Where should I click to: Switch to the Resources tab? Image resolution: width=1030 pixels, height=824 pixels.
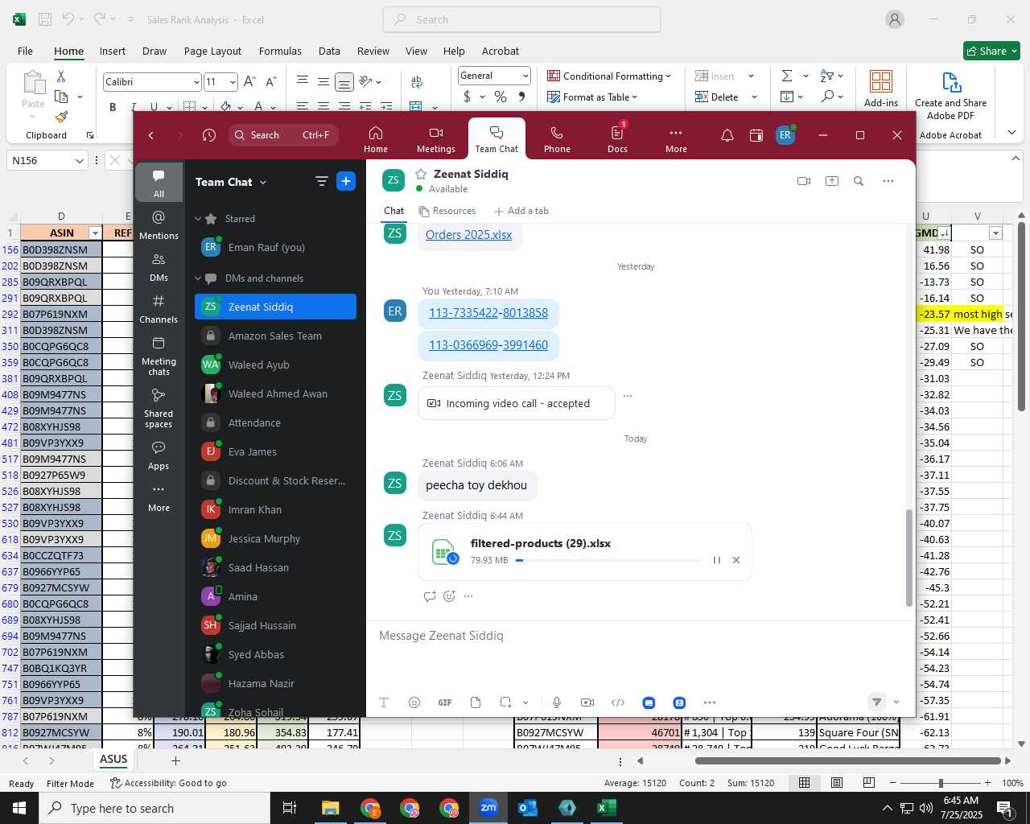[x=447, y=211]
